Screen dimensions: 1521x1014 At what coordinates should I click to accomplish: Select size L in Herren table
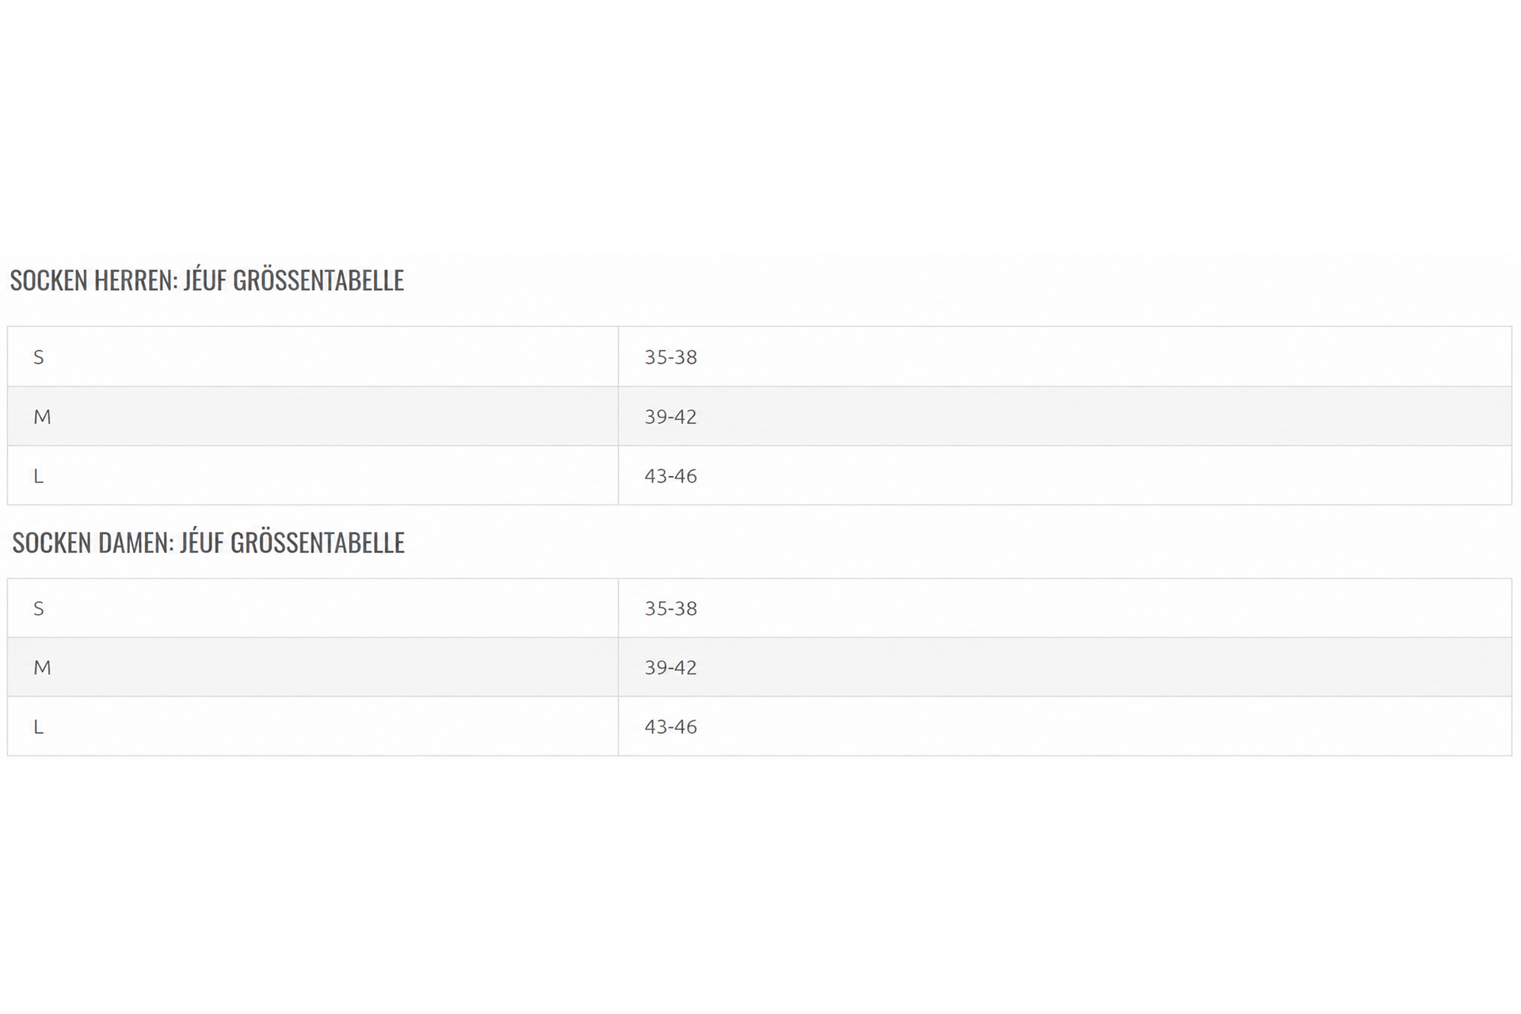(38, 476)
